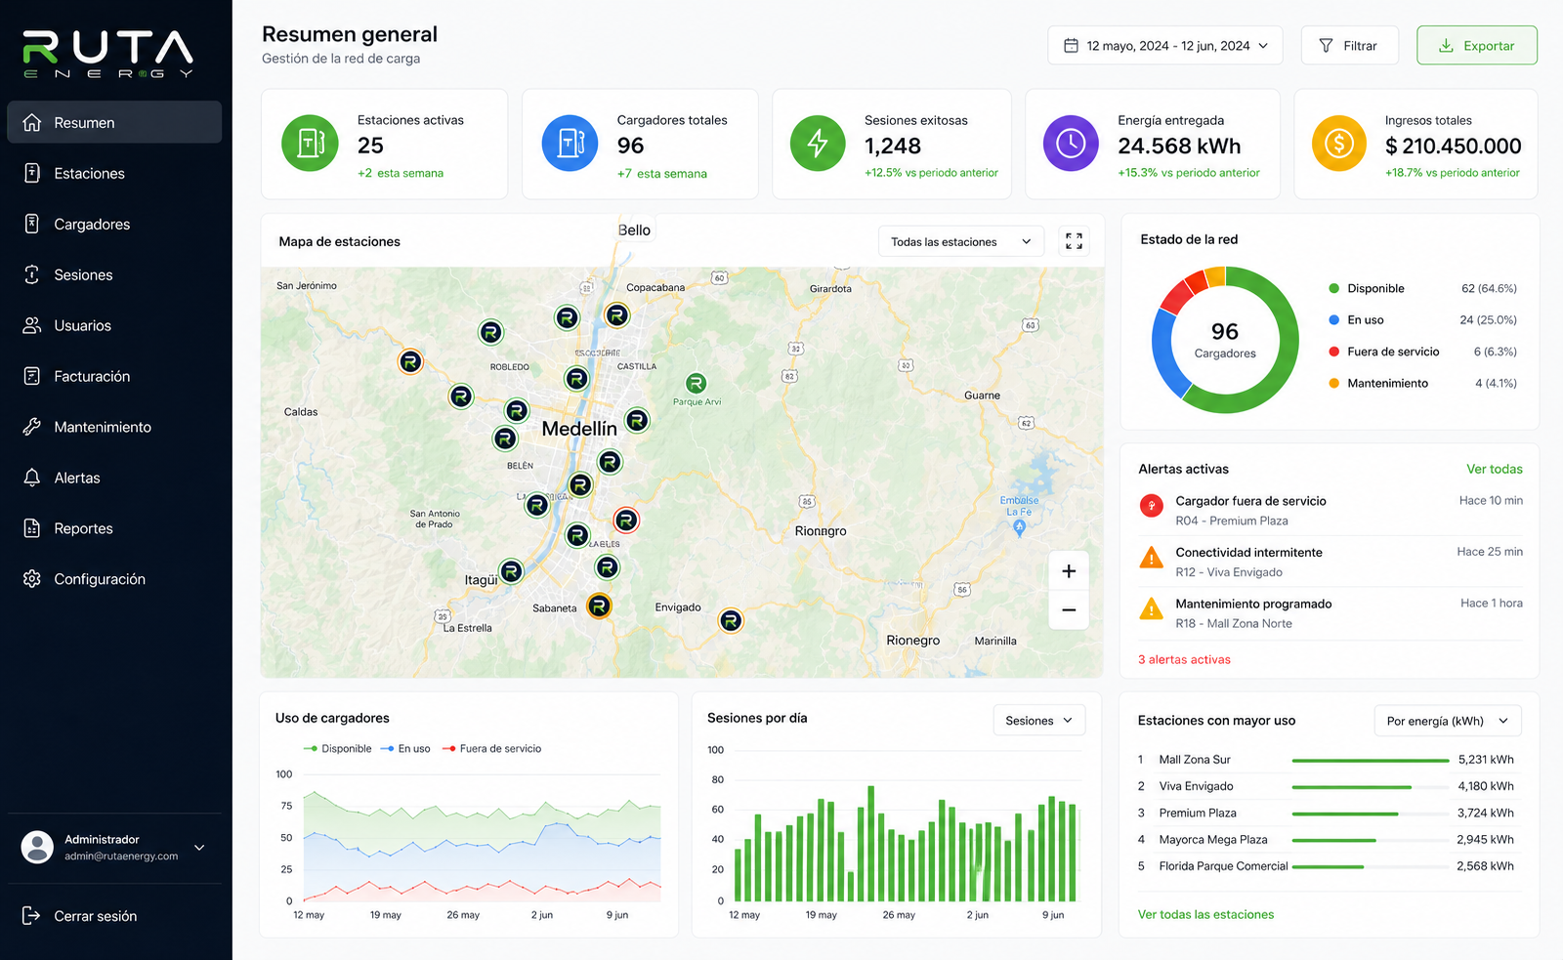Screen dimensions: 1563x960
Task: Open the date range picker
Action: (1164, 46)
